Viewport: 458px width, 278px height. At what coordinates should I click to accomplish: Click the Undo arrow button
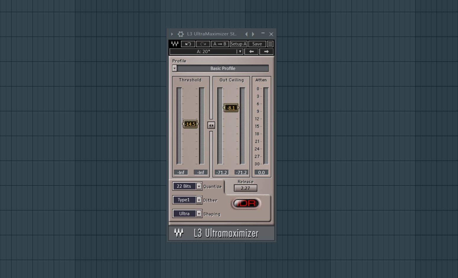click(188, 44)
